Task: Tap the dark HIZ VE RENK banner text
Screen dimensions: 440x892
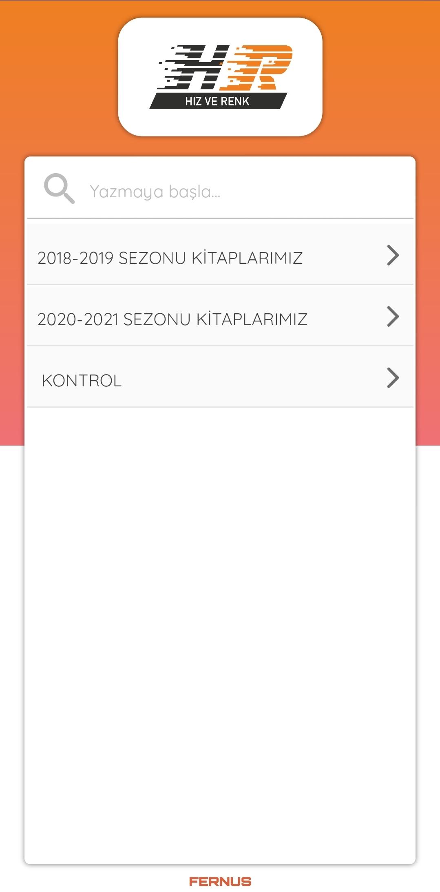Action: click(x=217, y=101)
